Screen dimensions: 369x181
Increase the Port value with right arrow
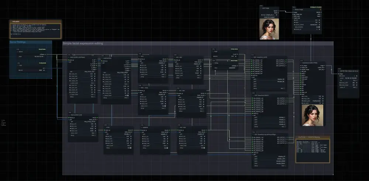(44, 70)
